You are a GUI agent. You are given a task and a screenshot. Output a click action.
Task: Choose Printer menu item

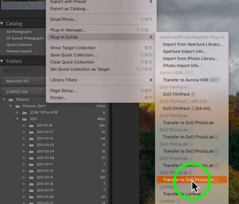pos(101,98)
